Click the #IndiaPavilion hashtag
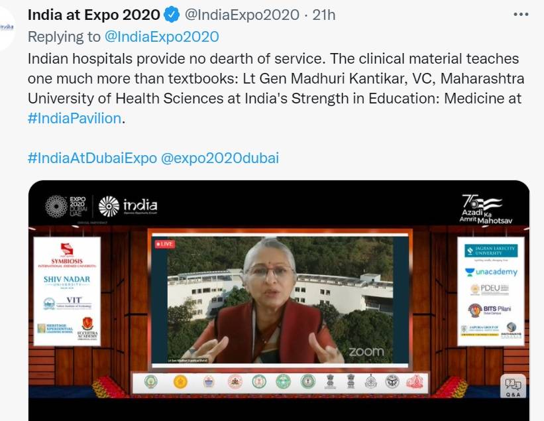 tap(74, 119)
